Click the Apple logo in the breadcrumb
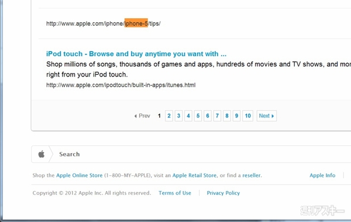The image size is (351, 222). click(42, 154)
